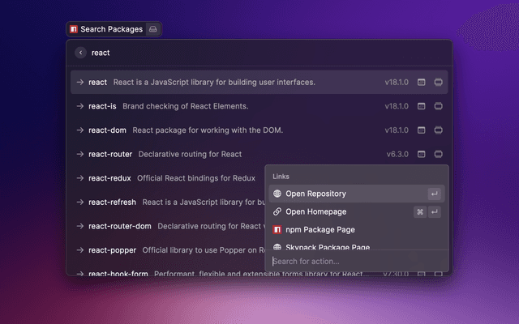Click the npm logo in Search Packages badge

pos(74,29)
